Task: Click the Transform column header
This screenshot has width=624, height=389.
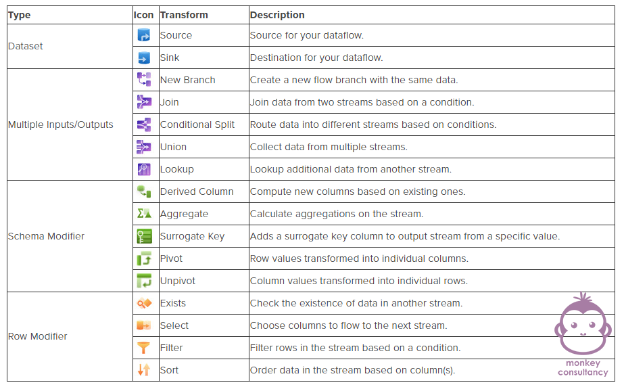Action: (x=184, y=15)
